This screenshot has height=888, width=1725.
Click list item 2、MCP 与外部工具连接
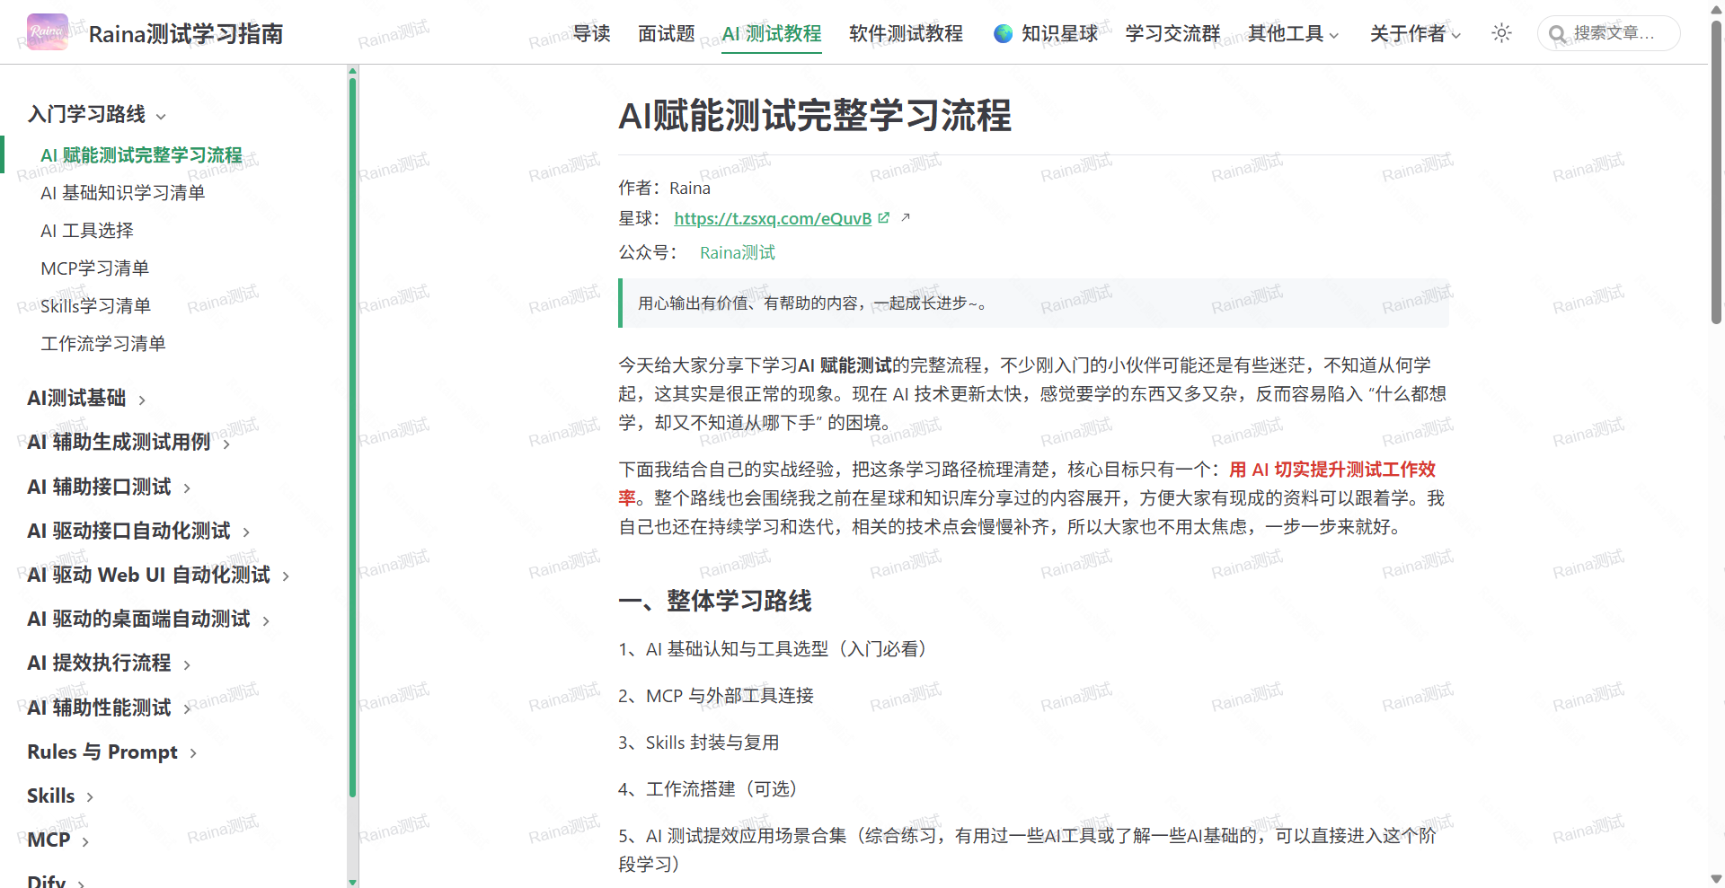pyautogui.click(x=716, y=695)
